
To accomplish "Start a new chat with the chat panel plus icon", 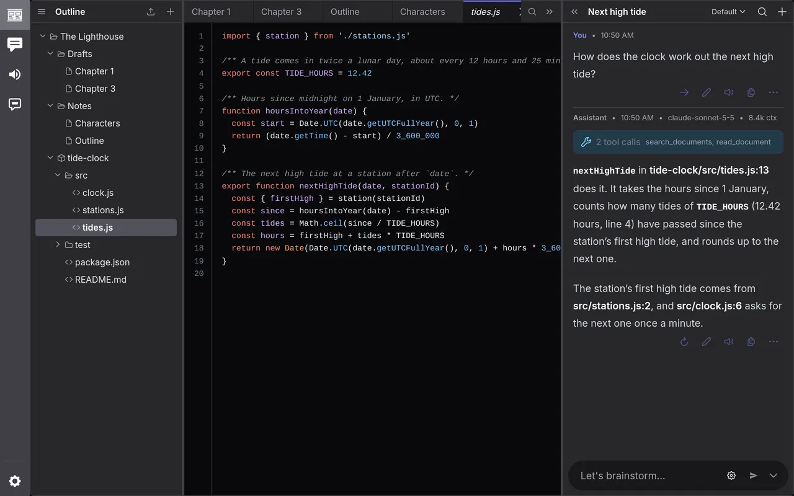I will point(782,12).
